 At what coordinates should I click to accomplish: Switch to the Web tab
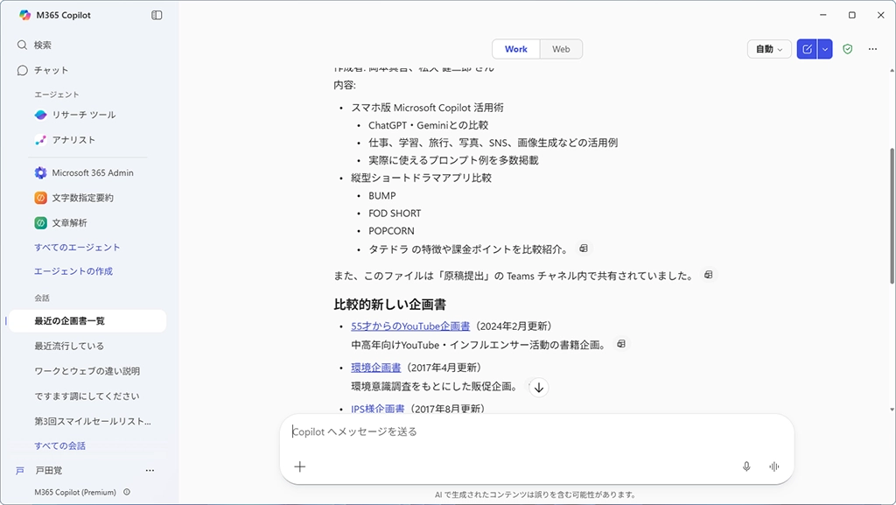click(561, 49)
